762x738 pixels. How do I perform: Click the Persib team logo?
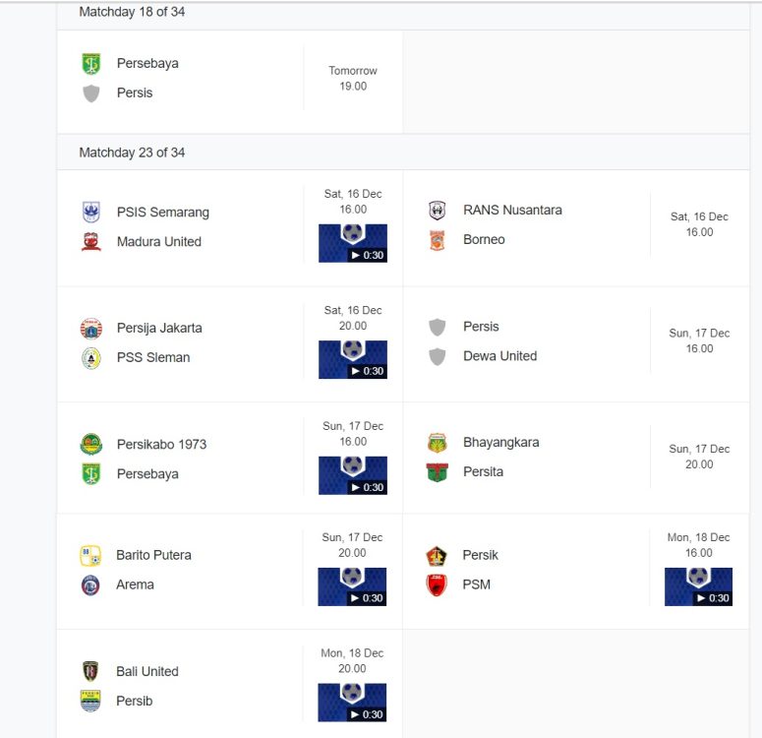click(x=90, y=701)
